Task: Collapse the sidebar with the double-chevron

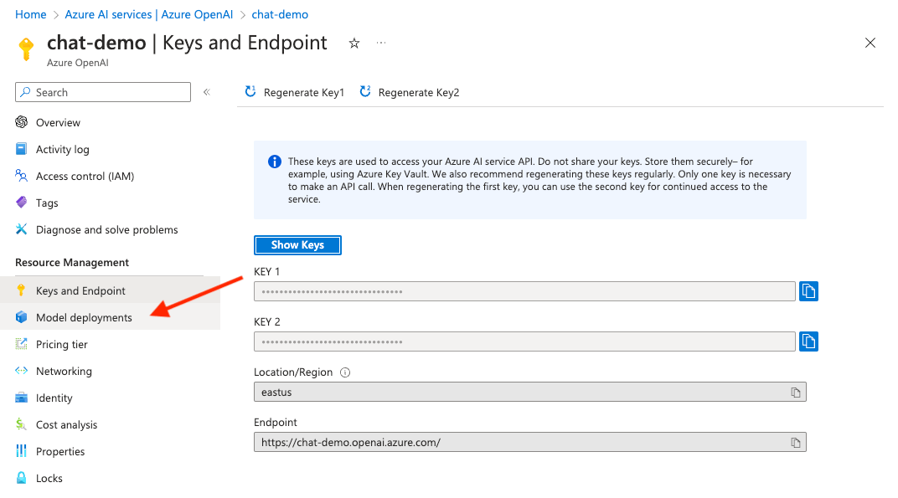Action: pos(207,92)
